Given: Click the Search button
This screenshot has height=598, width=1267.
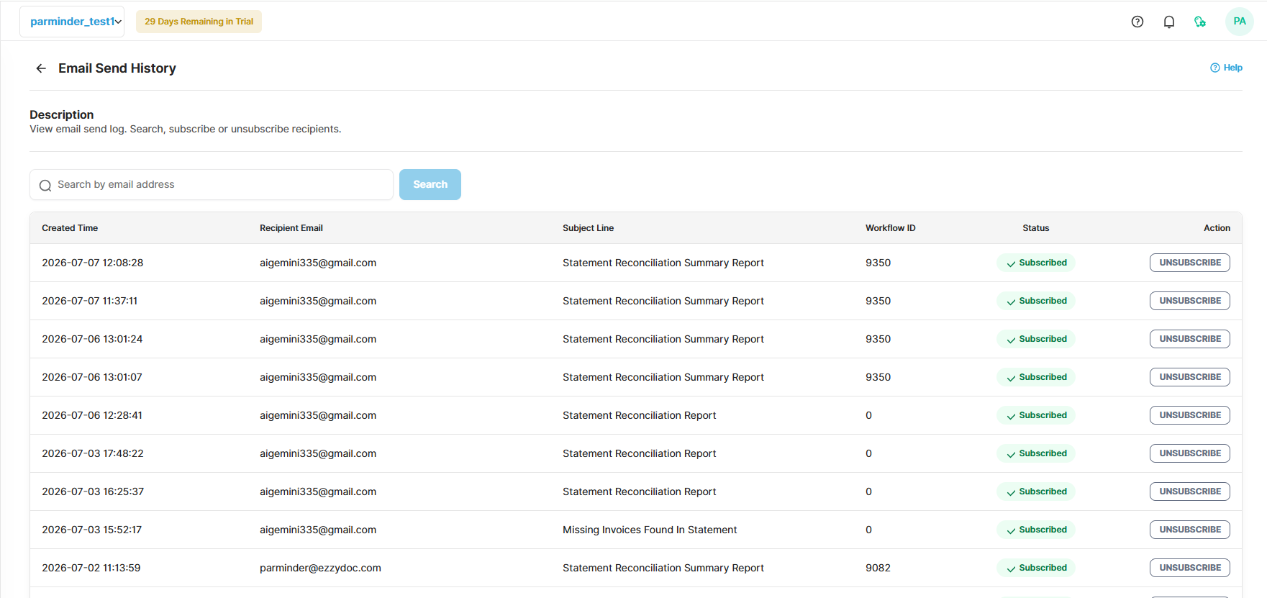Looking at the screenshot, I should tap(430, 185).
